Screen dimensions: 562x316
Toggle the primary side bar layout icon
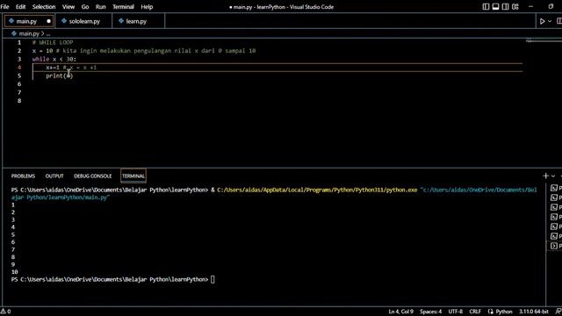(x=486, y=6)
